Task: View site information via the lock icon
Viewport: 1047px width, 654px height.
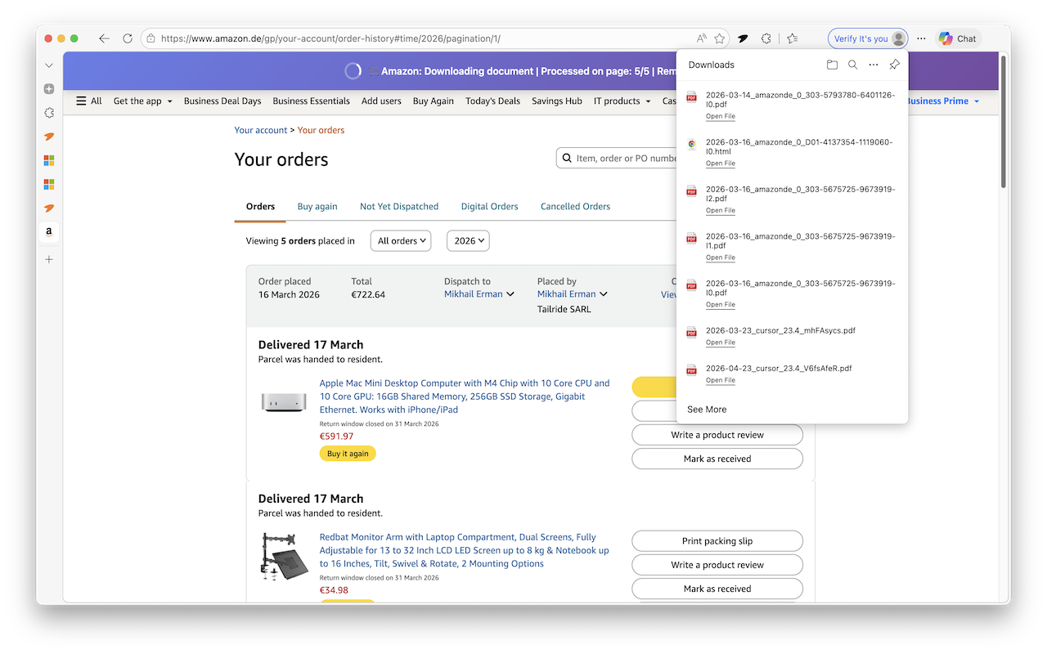Action: pyautogui.click(x=151, y=38)
